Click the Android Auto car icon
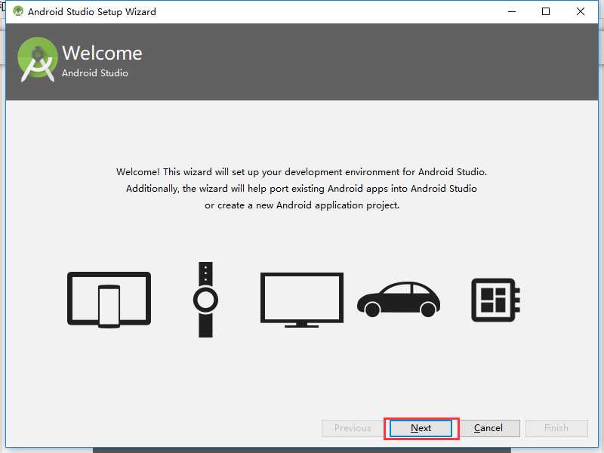 399,300
